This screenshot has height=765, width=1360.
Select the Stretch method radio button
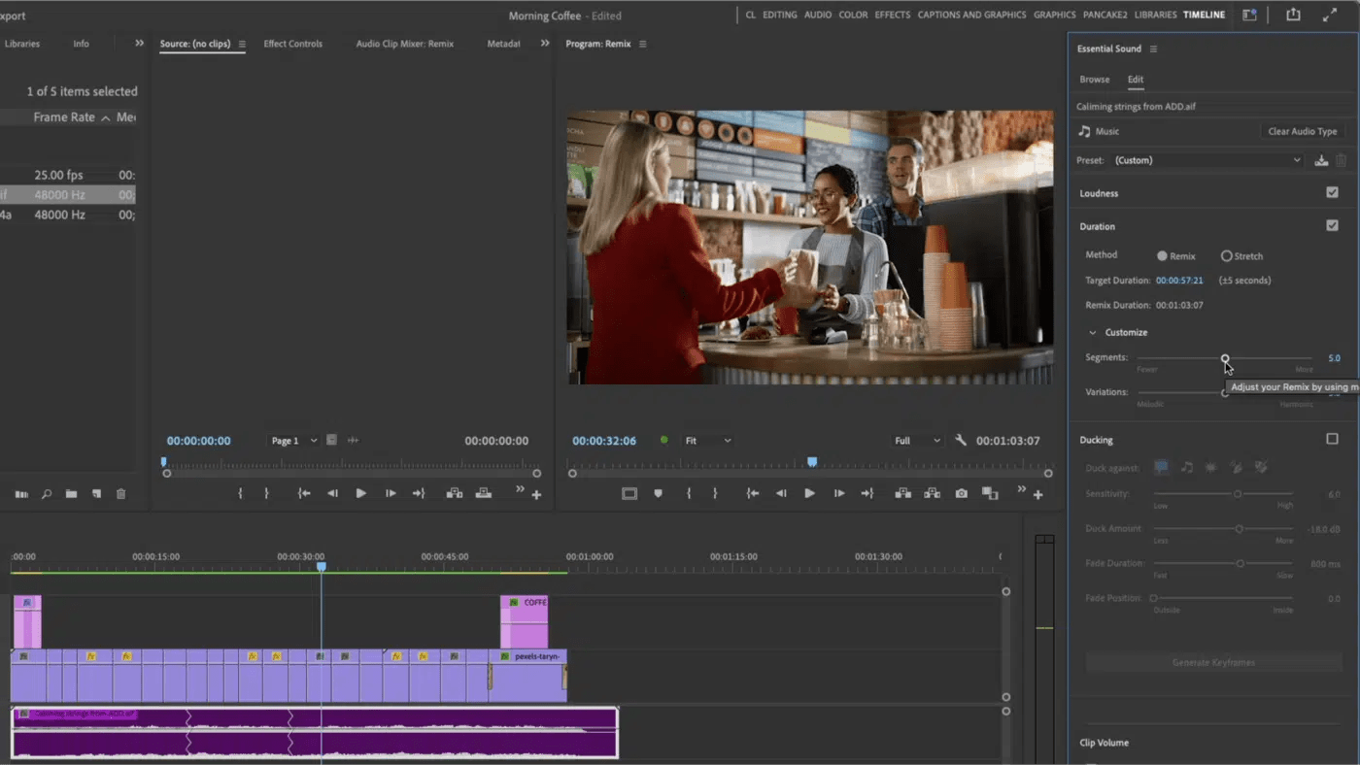(1226, 256)
